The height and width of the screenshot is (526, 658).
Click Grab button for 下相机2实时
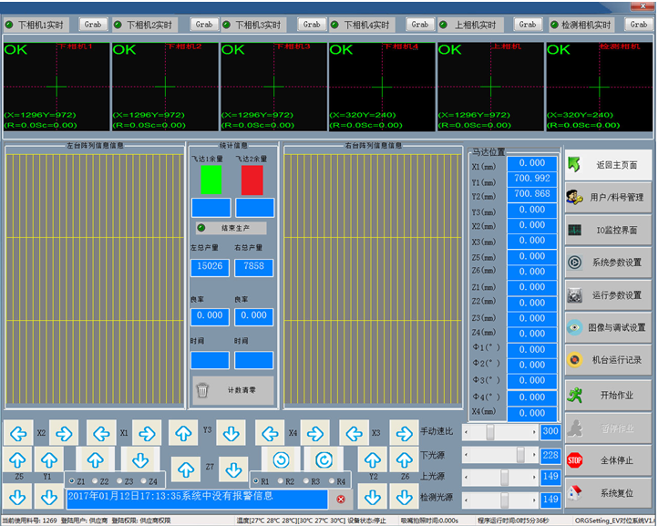(204, 25)
